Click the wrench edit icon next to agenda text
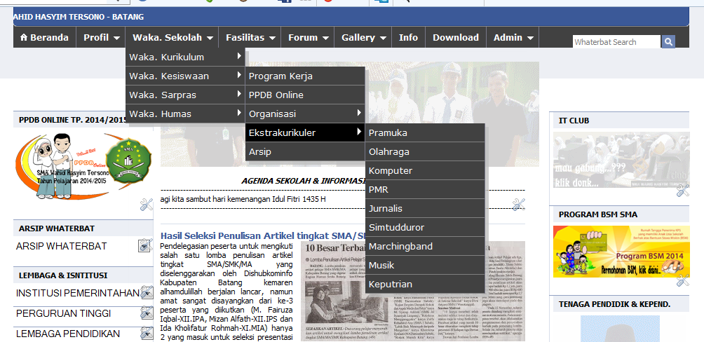Screen dimensions: 704x342 518,204
